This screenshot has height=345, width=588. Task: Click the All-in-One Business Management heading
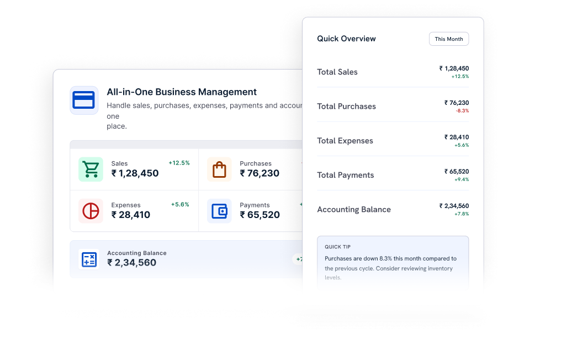click(x=182, y=92)
